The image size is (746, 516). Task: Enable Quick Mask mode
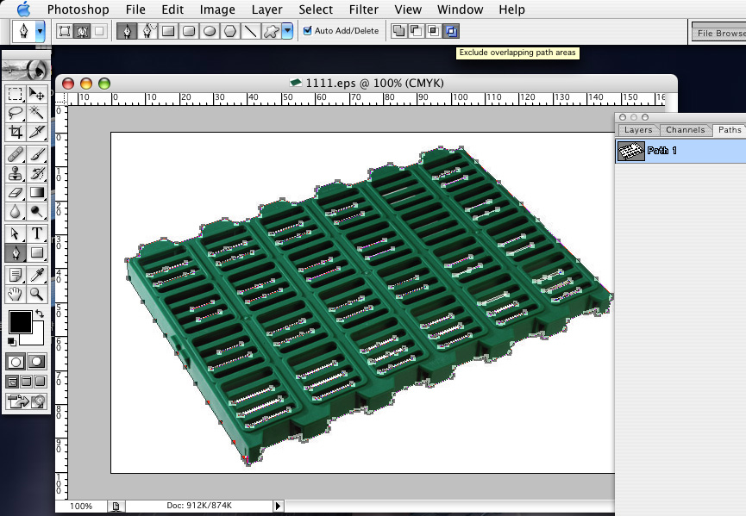[x=37, y=361]
